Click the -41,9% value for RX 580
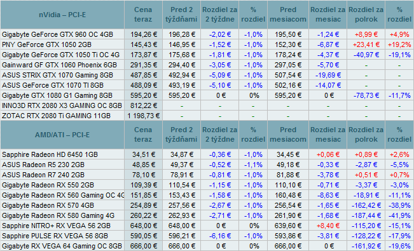The width and height of the screenshot is (414, 251). pyautogui.click(x=399, y=215)
